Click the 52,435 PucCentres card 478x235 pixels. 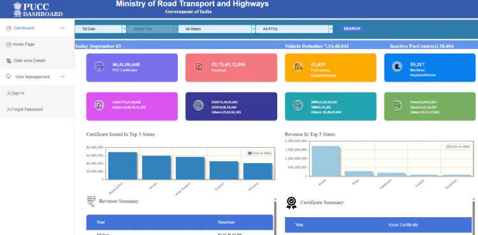[331, 68]
